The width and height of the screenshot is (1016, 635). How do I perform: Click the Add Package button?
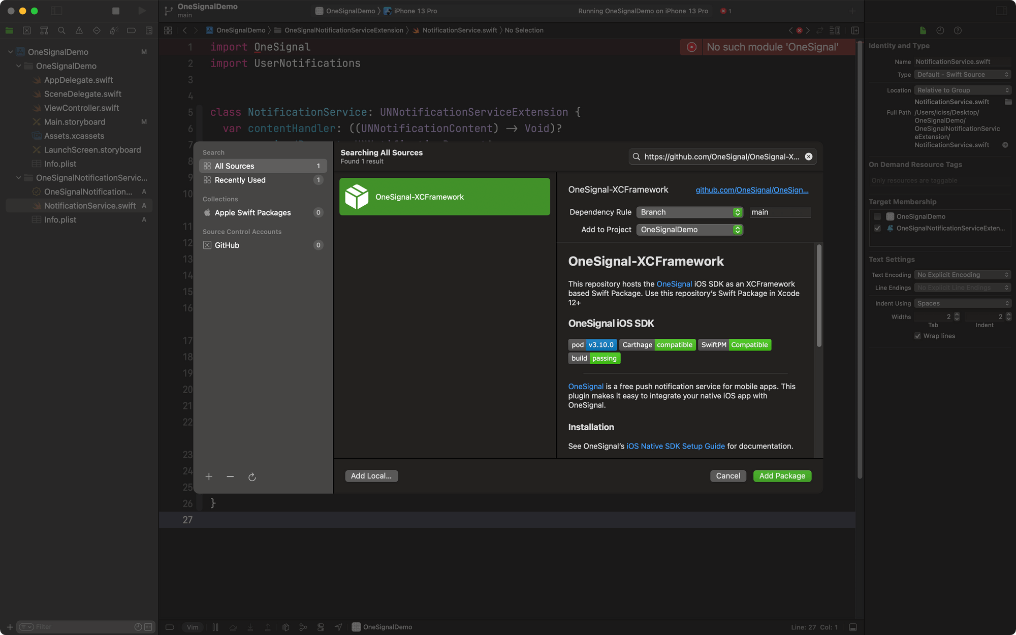782,476
